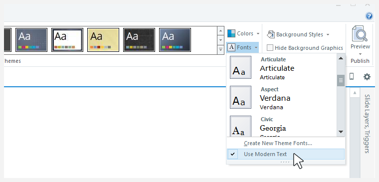379x182 pixels.
Task: Apply the tan yellow theme thumbnail
Action: pyautogui.click(x=103, y=40)
